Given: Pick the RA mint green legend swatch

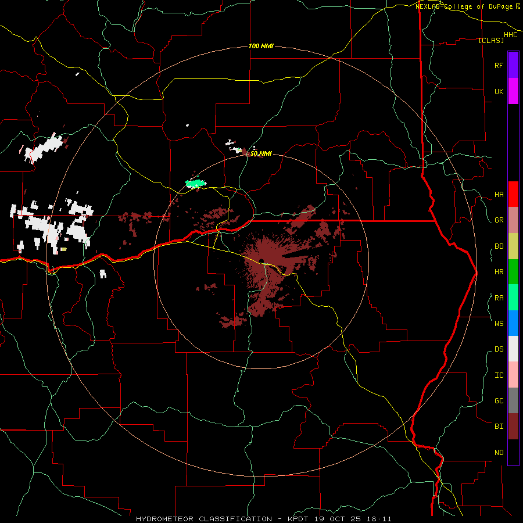Looking at the screenshot, I should point(513,298).
